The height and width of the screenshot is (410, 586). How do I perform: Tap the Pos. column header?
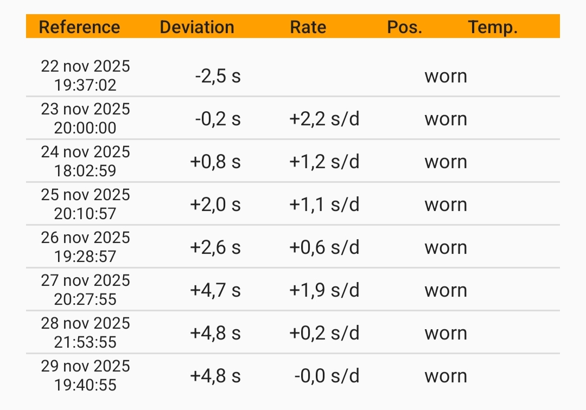point(405,27)
